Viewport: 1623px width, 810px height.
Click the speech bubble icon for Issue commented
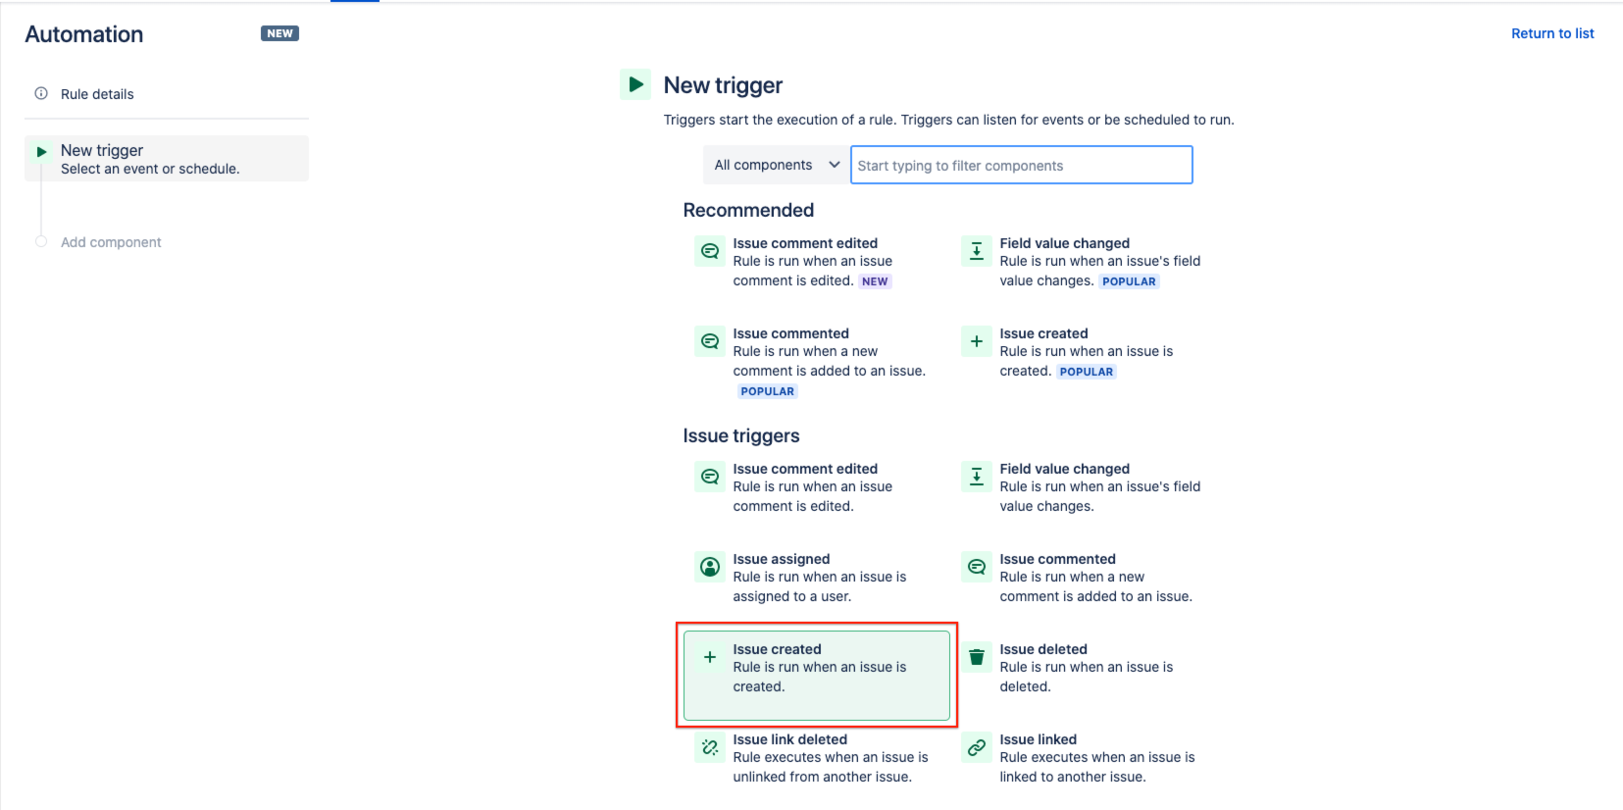[x=976, y=567]
